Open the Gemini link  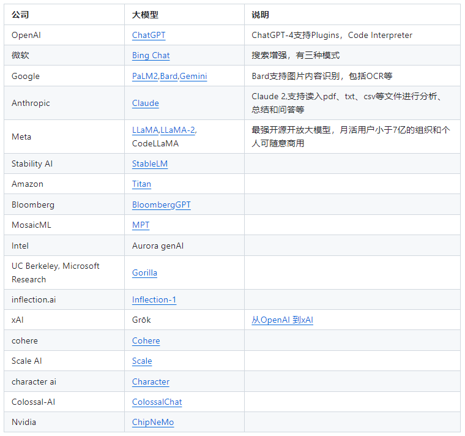point(193,77)
